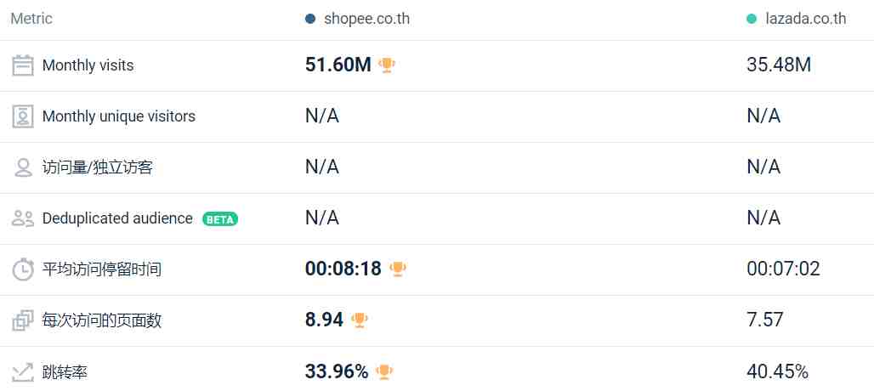Click the trophy icon next to 33.96%
The height and width of the screenshot is (391, 874).
pos(384,371)
